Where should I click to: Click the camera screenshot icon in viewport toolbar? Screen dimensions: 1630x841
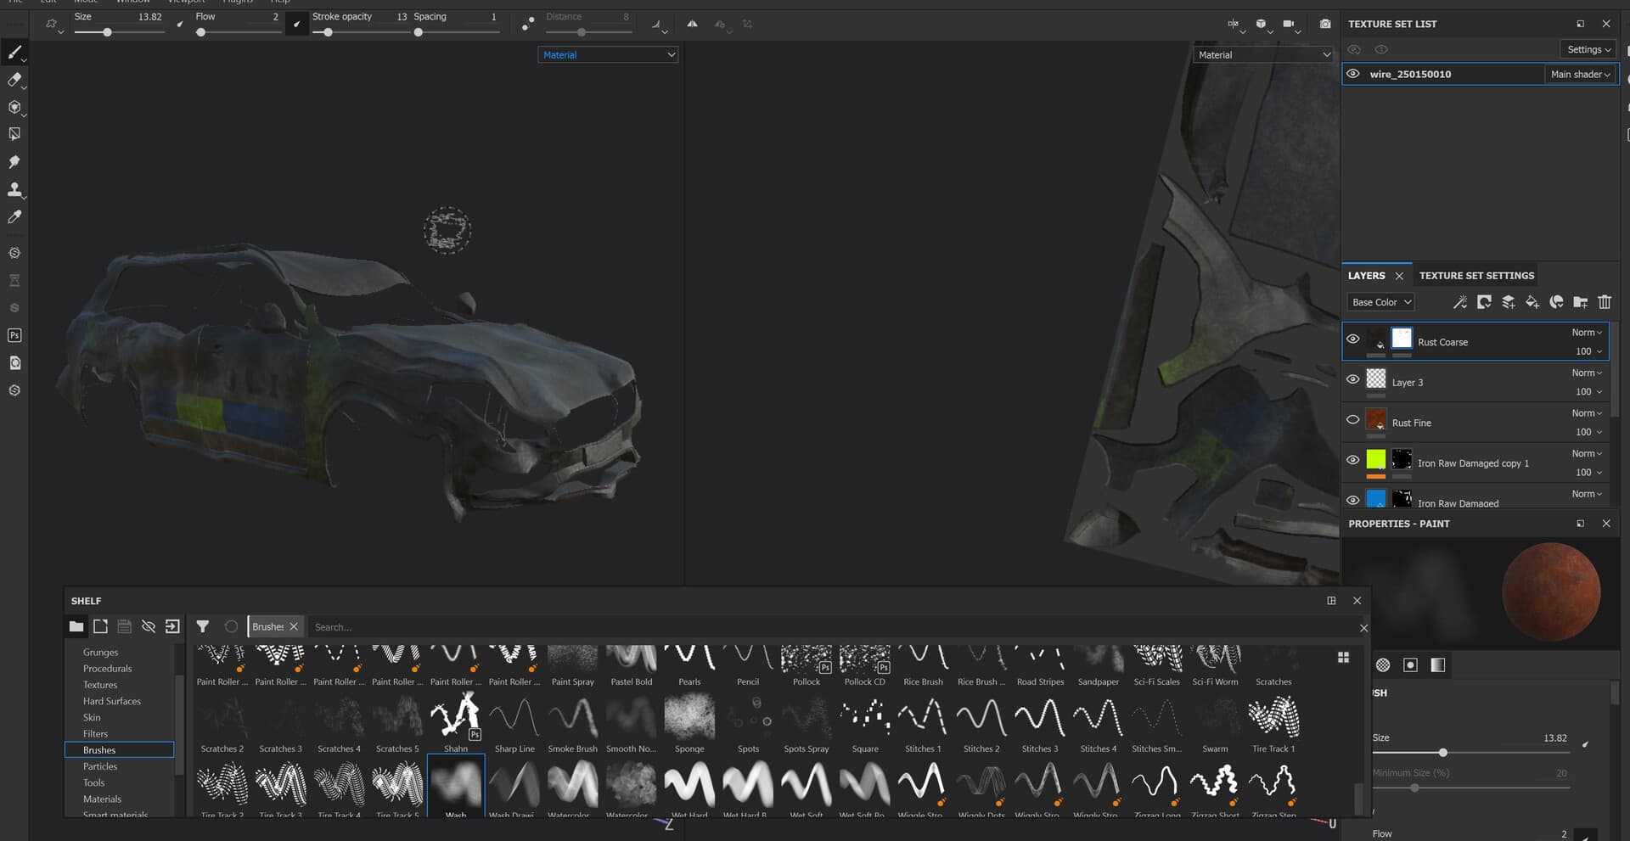tap(1325, 24)
